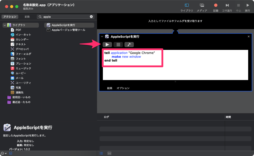This screenshot has width=254, height=156.
Task: Run the AppleScript with play button
Action: pyautogui.click(x=107, y=45)
